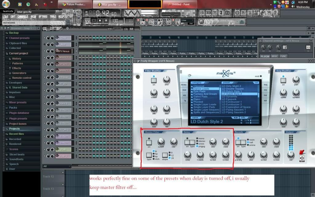
Task: Open the EDIT menu
Action: [x=13, y=17]
